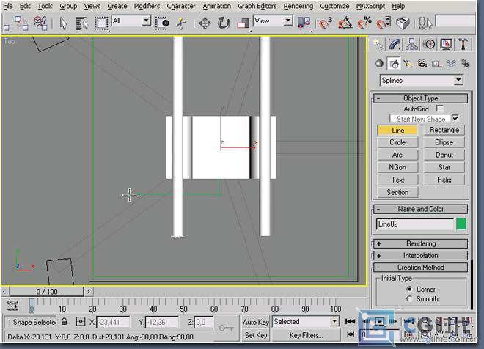Select the Space Warps category icon
Viewport: 484px width, 349px height.
click(x=451, y=64)
